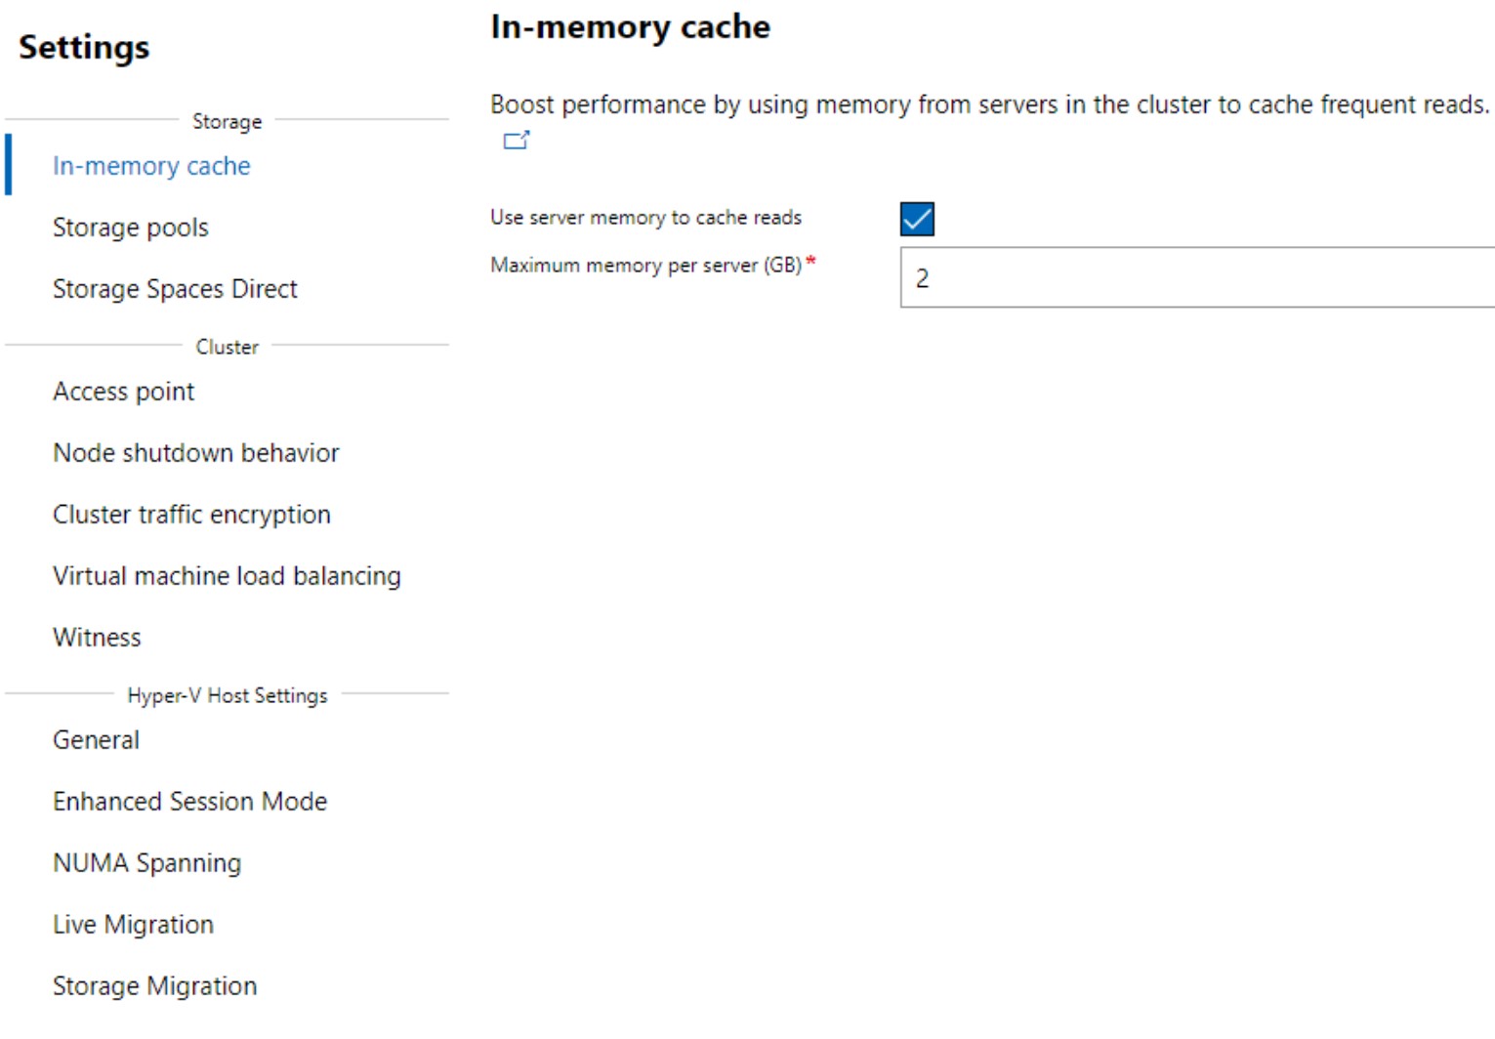Open Enhanced Session Mode settings
Screen dimensions: 1495x1039
point(189,801)
